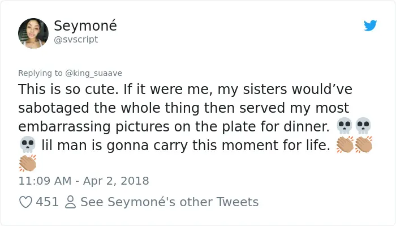Click the skull emoji nearest the line's end after 'dinner.'

tap(363, 126)
